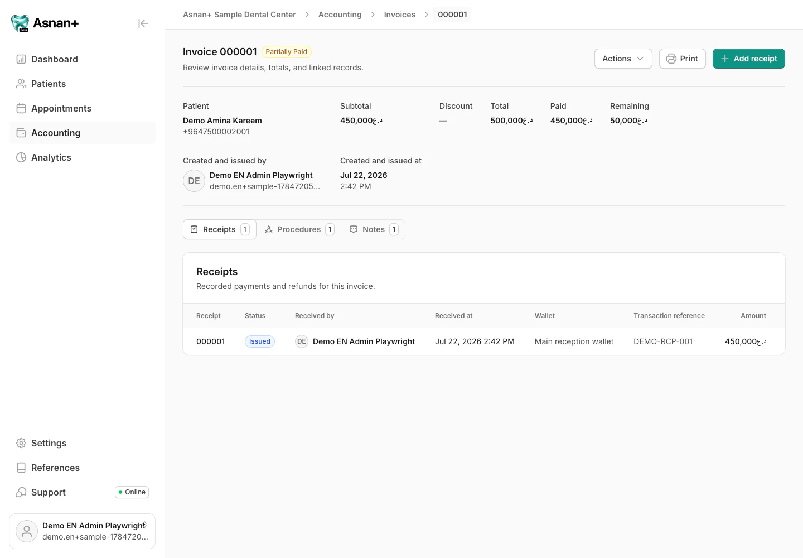The image size is (803, 558).
Task: Click the Receipts count badge
Action: (x=245, y=229)
